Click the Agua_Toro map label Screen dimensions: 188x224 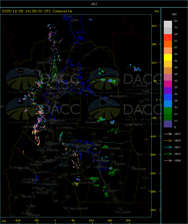point(53,144)
